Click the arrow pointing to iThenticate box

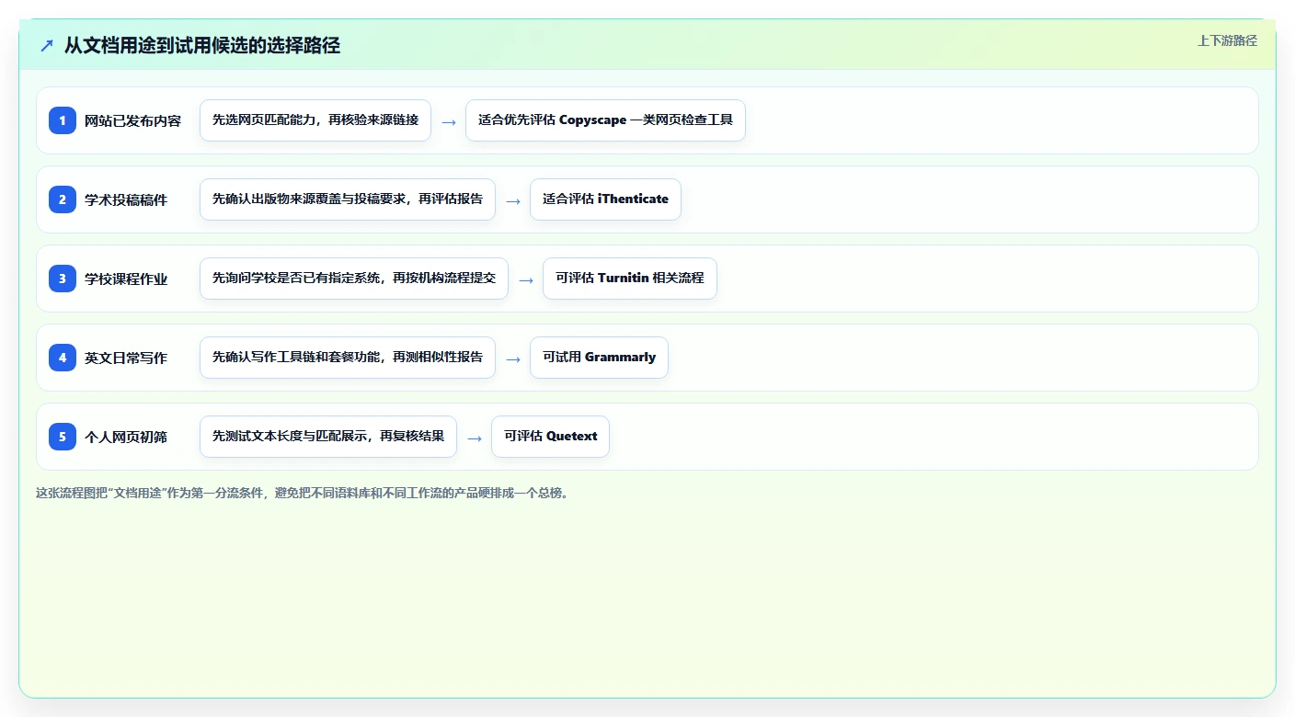[x=513, y=200]
